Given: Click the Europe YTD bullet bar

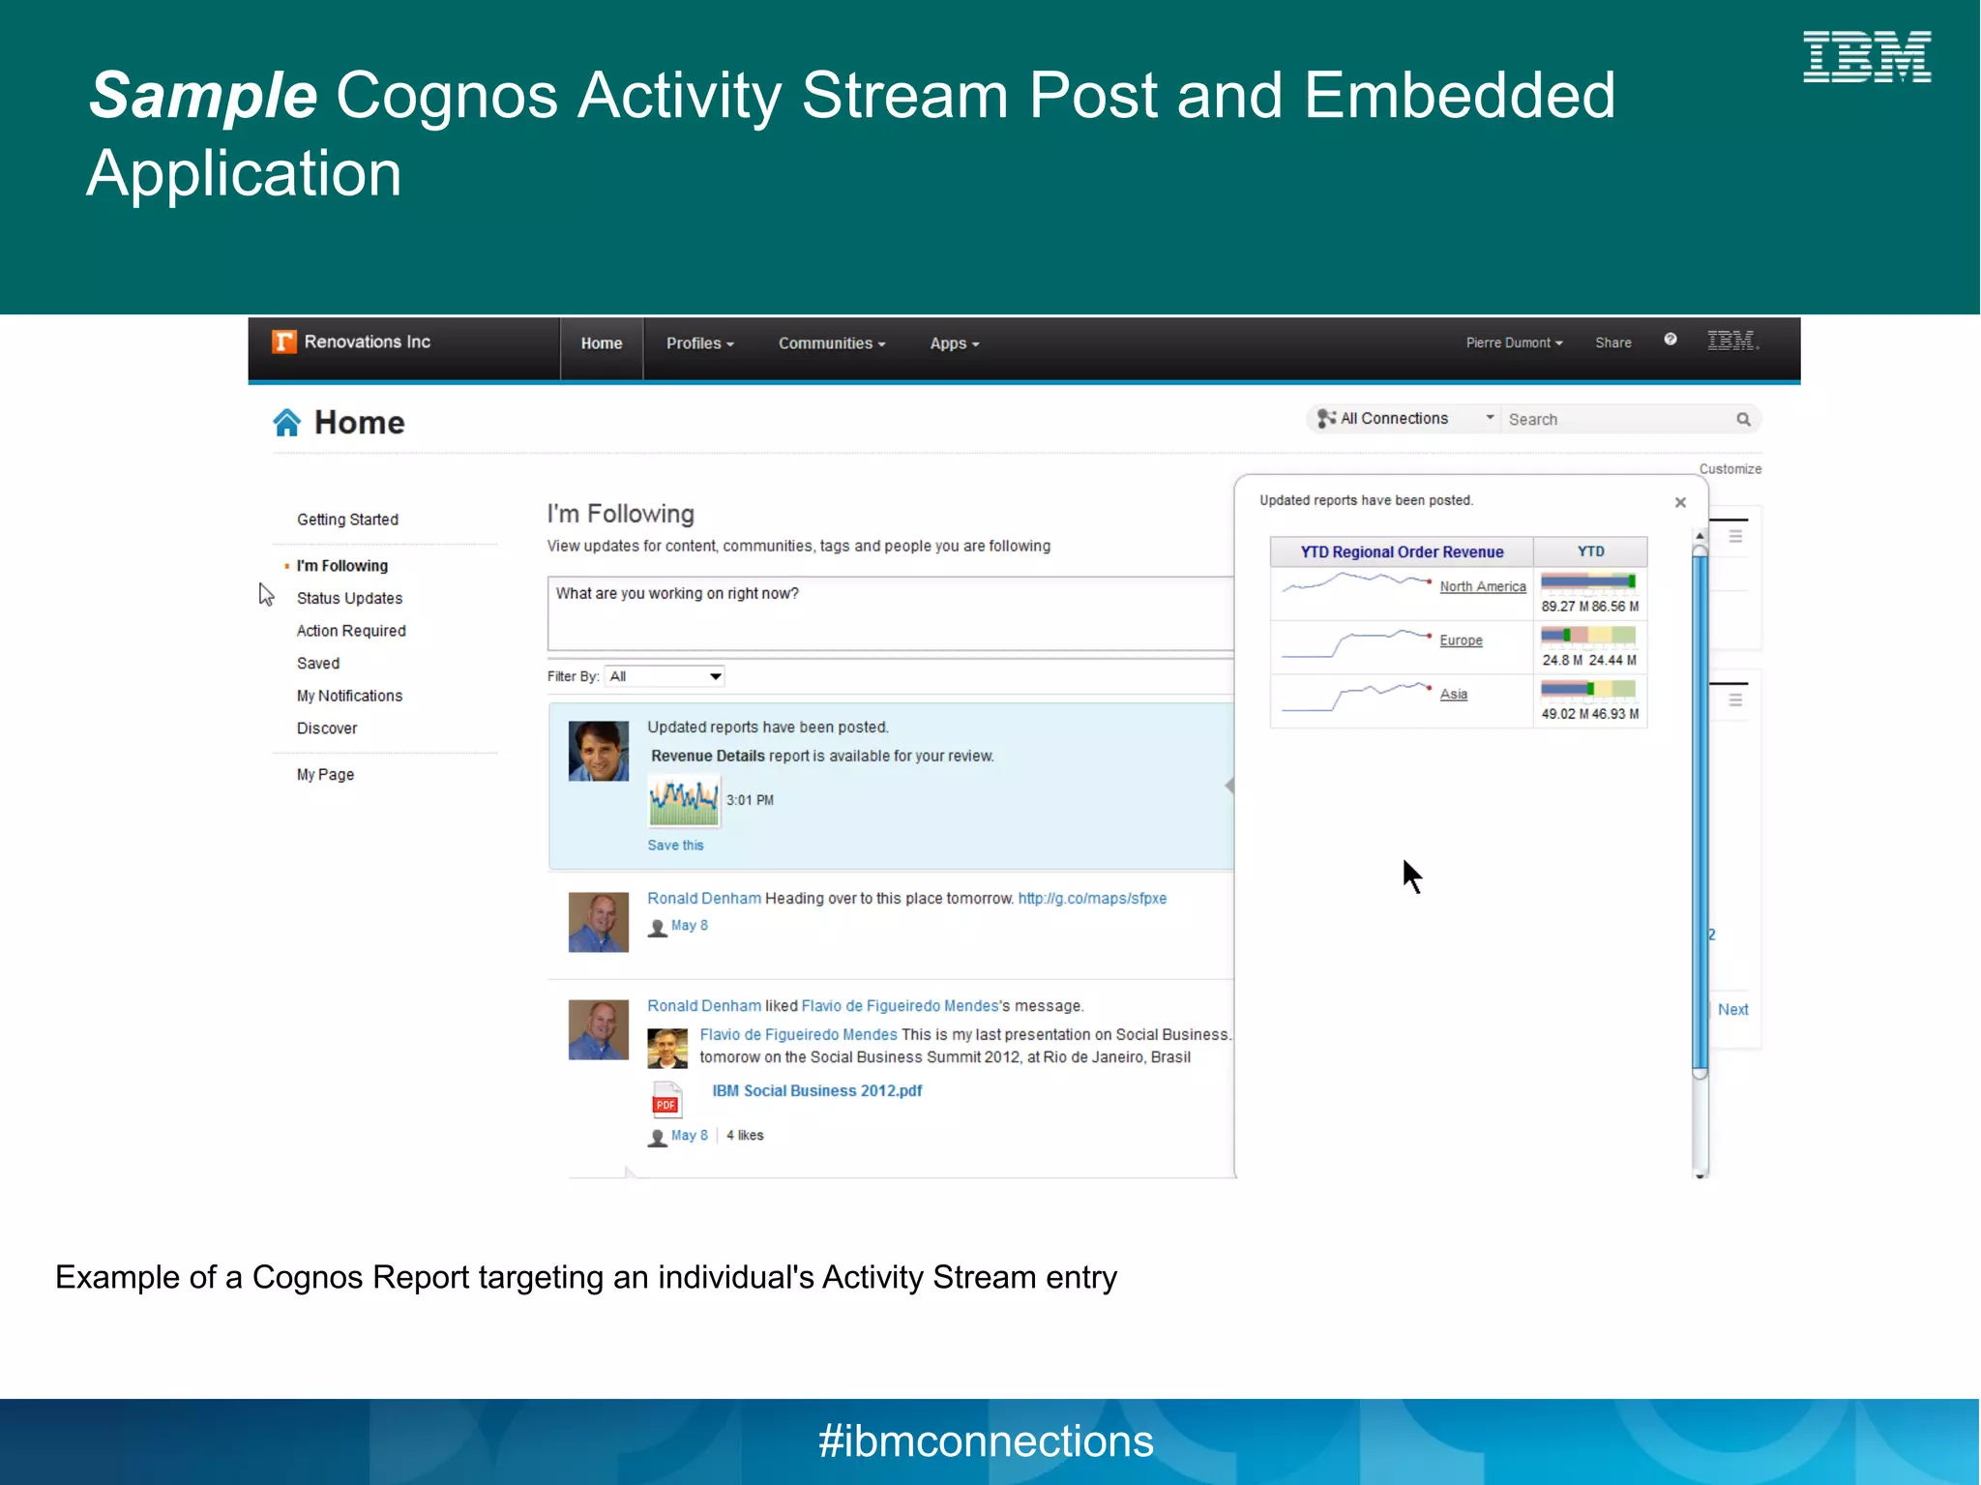Looking at the screenshot, I should 1588,636.
